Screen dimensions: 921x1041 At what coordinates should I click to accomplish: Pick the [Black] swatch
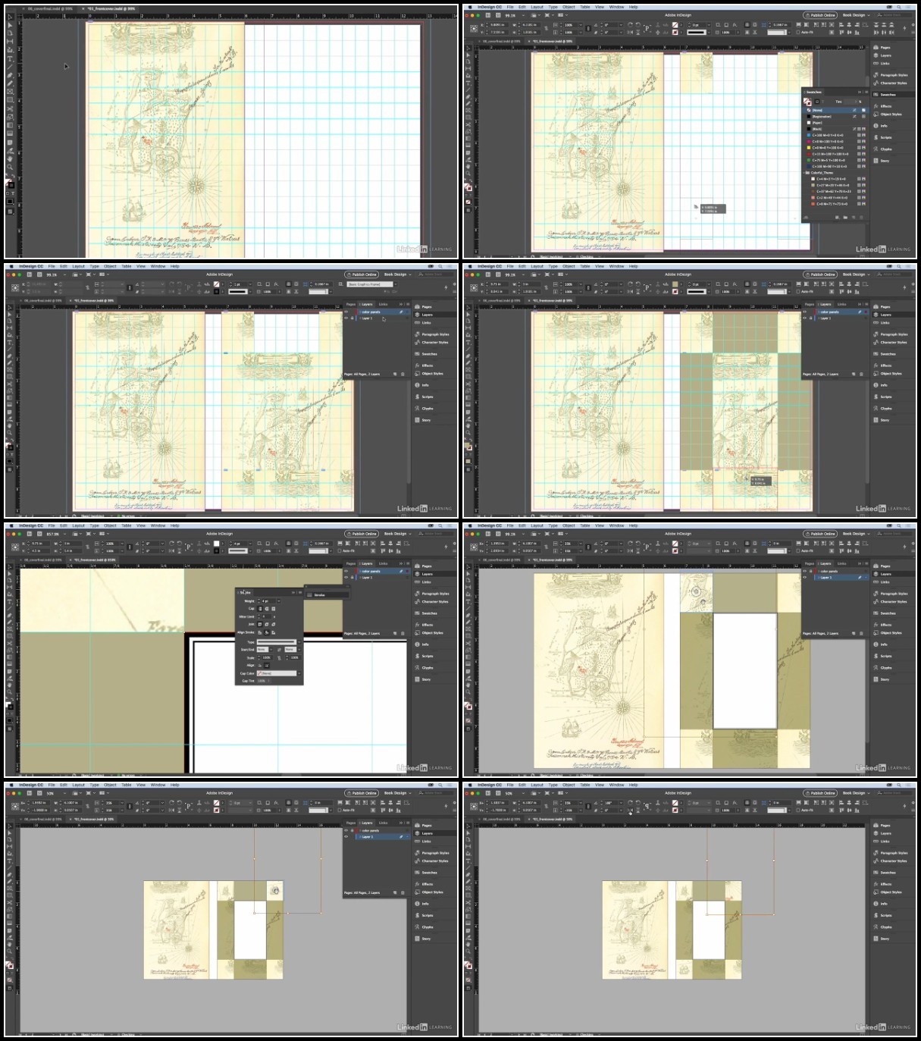tap(836, 129)
